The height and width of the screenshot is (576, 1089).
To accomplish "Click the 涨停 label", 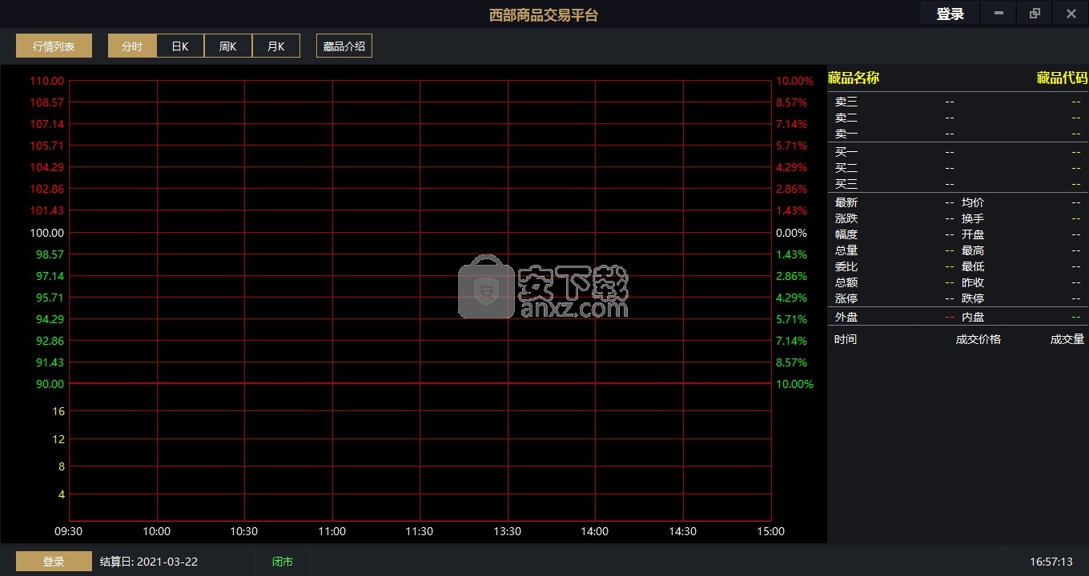I will tap(846, 298).
